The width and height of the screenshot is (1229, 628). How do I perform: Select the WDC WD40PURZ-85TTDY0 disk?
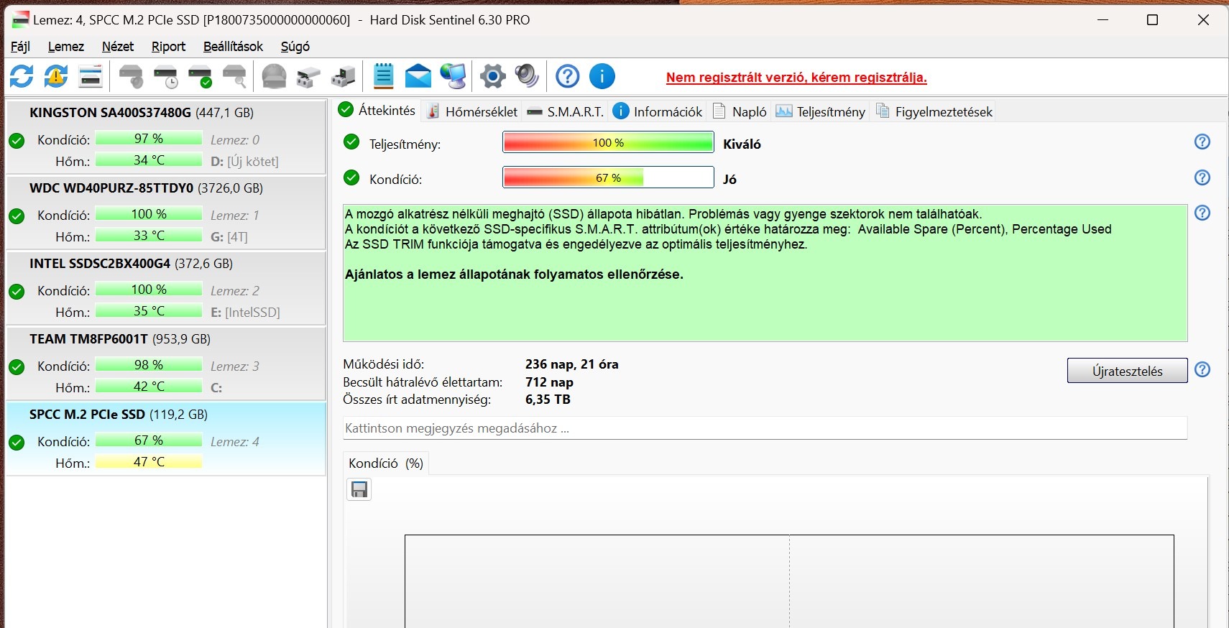pos(166,213)
